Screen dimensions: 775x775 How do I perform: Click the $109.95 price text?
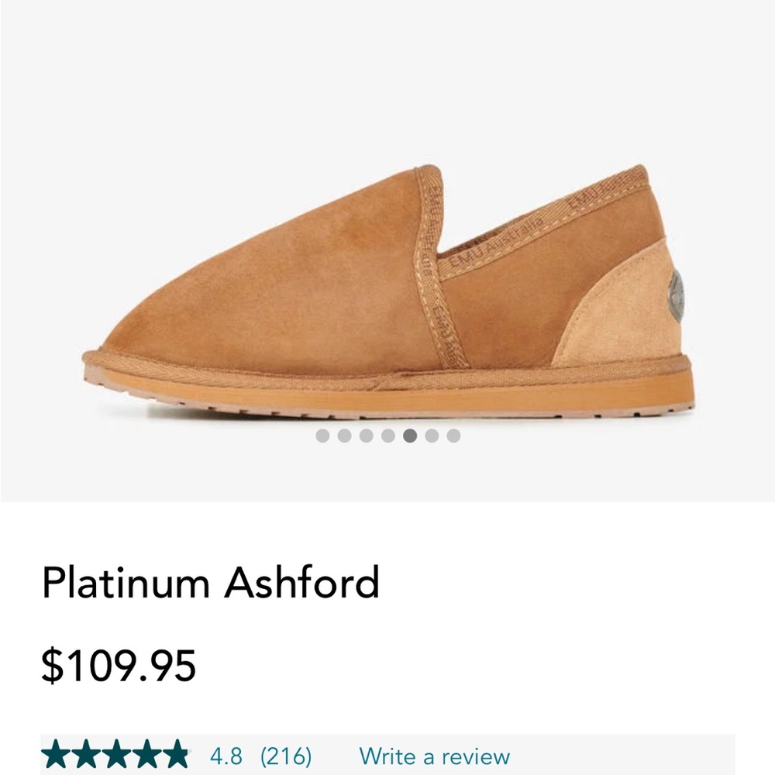tap(119, 665)
